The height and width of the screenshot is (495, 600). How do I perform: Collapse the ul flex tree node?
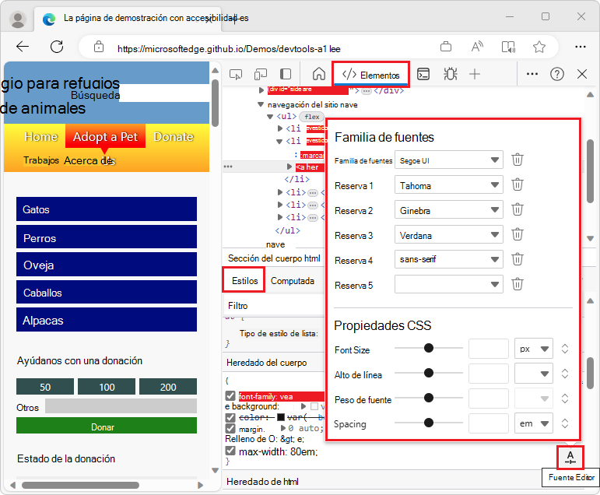[x=270, y=117]
